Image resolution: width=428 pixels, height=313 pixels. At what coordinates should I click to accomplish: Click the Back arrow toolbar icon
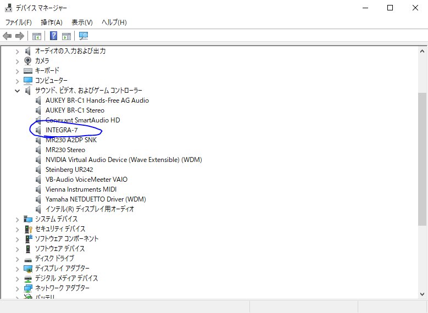pos(7,36)
